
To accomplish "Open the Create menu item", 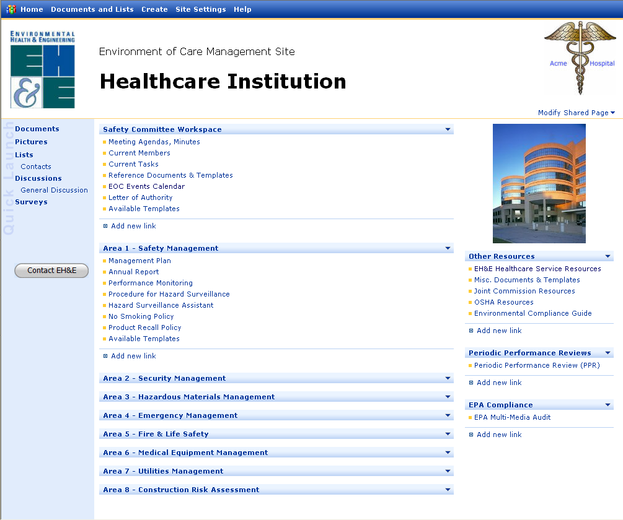I will pos(154,9).
